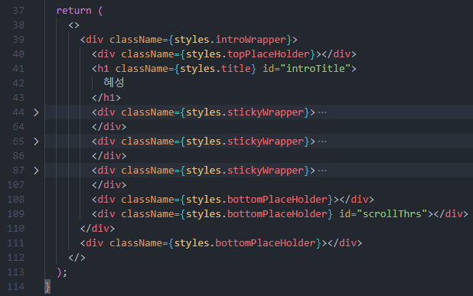Click the "scrollThrs" id string

click(392, 214)
